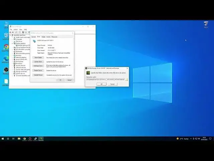Screen dimensions: 214x161
Task: Click the taskbar clock and date
Action: point(204,139)
